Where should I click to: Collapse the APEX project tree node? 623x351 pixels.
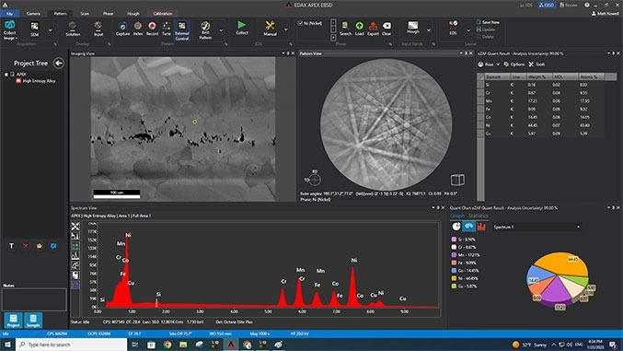tap(6, 75)
